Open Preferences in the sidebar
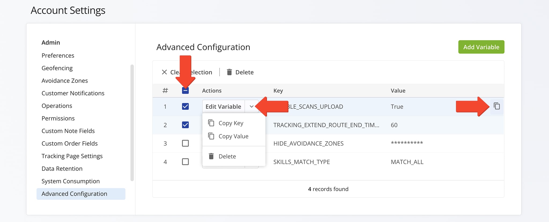 [x=58, y=55]
